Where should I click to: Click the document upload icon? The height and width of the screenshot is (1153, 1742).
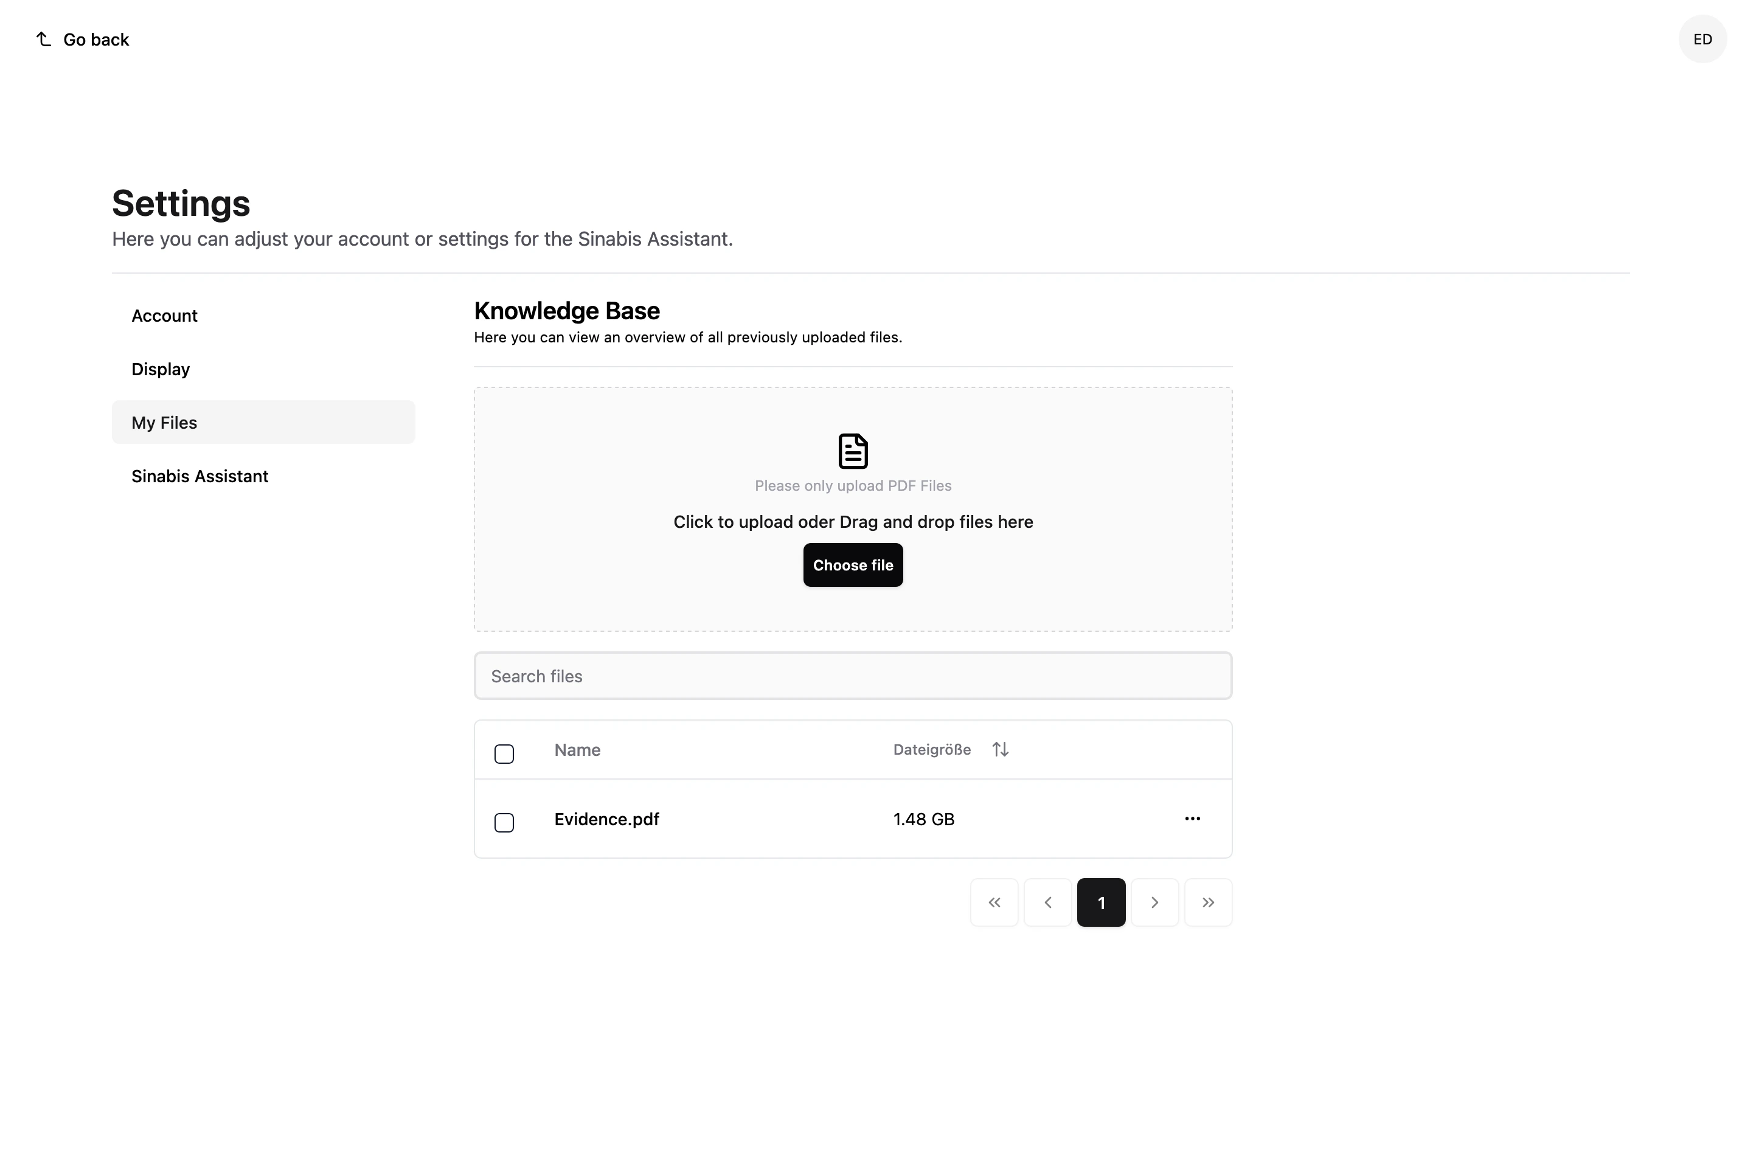tap(852, 451)
